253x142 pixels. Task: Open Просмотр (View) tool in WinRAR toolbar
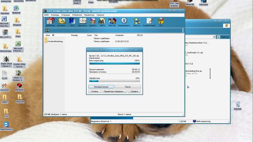[83, 22]
